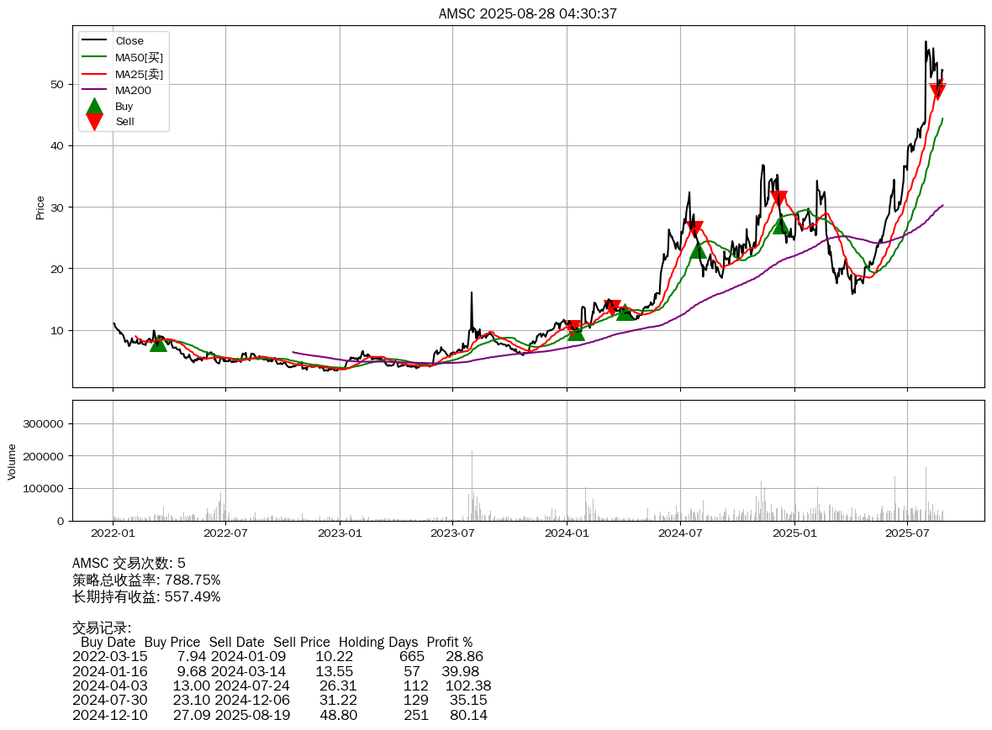The height and width of the screenshot is (730, 992).
Task: Click the green Buy marker near 2022-03
Action: 158,342
